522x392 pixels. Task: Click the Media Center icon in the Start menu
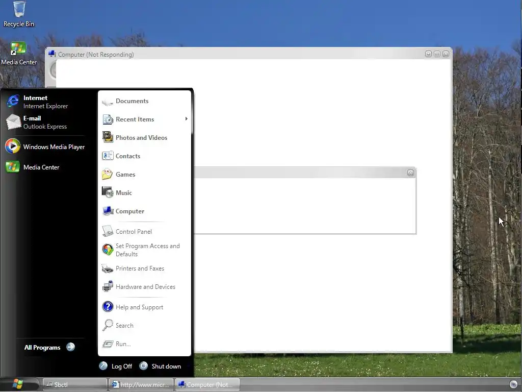(13, 167)
